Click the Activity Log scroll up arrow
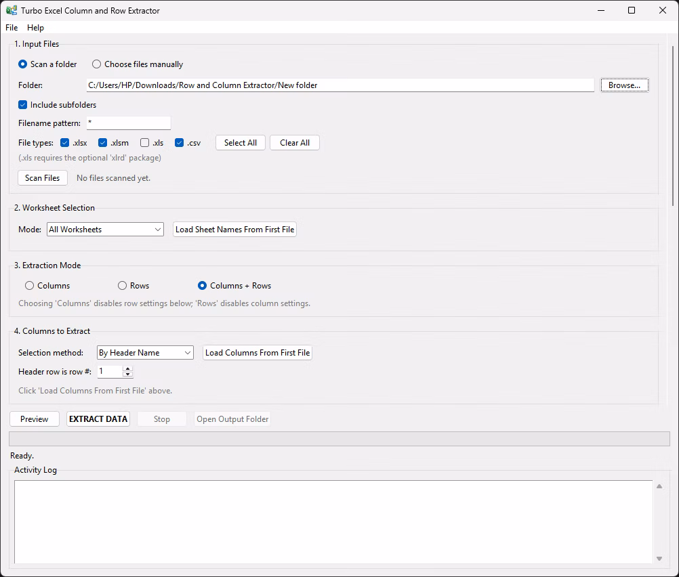Screen dimensions: 679x577 [x=659, y=486]
